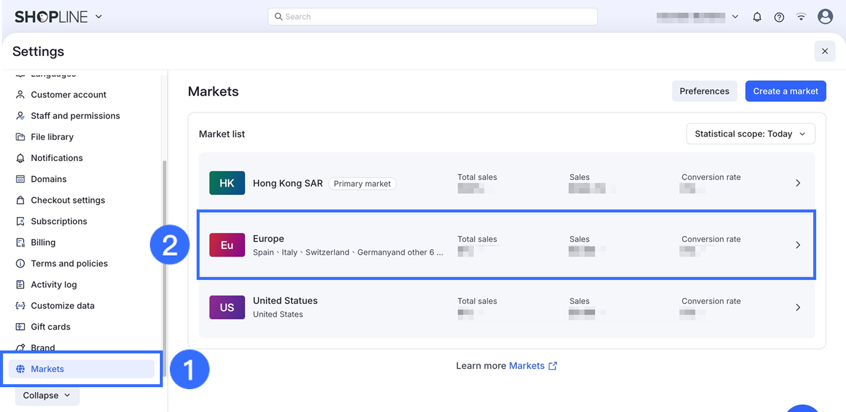Click the HK market badge icon
The width and height of the screenshot is (846, 412).
[227, 183]
